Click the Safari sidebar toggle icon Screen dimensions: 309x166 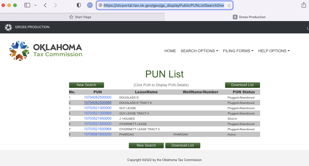(x=27, y=5)
